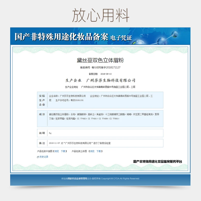Viewport: 201px width, 201px height.
Task: Click the banner title 国产非特殊用途化妆品备案
Action: click(x=61, y=37)
